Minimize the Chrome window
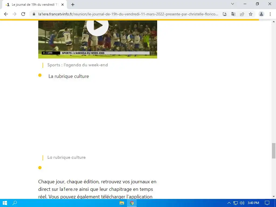Screen dimensions: 276x207 coord(245,4)
